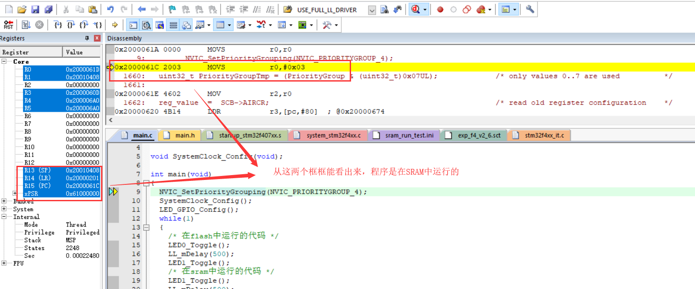
Task: Reset the CPU with RST icon
Action: [x=8, y=25]
